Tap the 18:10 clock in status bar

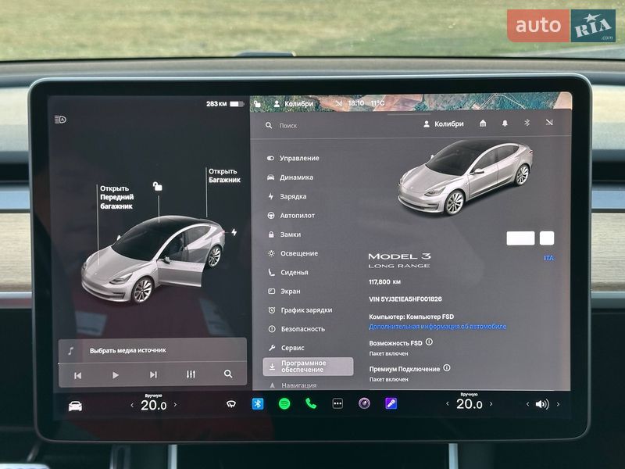click(356, 103)
